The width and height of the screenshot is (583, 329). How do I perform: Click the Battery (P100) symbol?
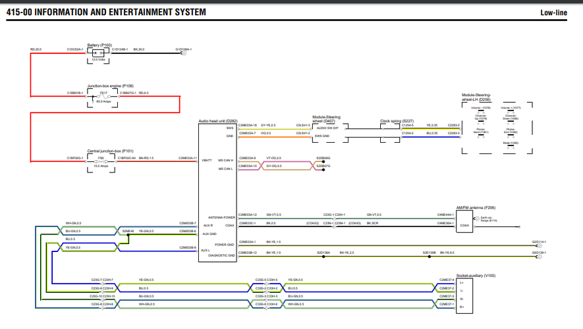pyautogui.click(x=98, y=53)
